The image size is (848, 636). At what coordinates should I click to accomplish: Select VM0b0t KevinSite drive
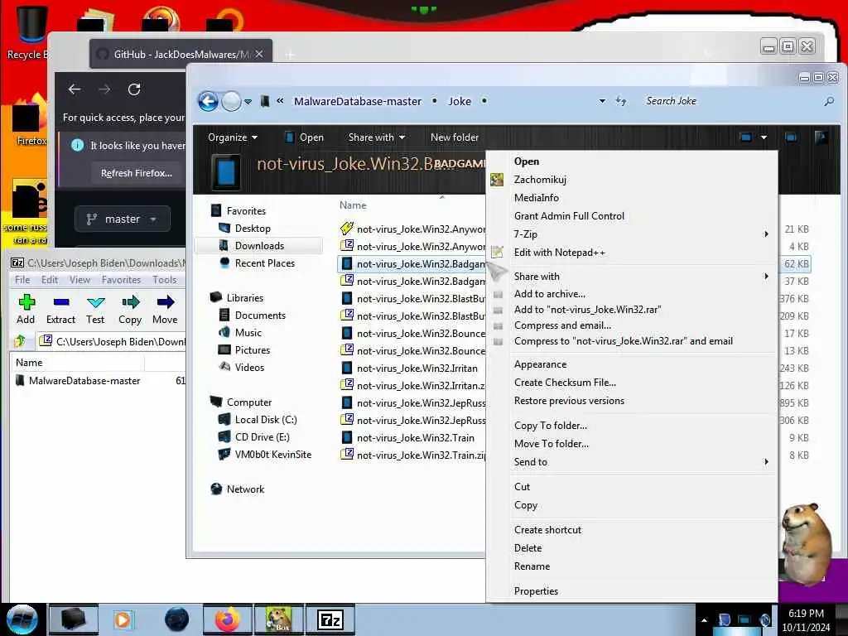coord(272,455)
